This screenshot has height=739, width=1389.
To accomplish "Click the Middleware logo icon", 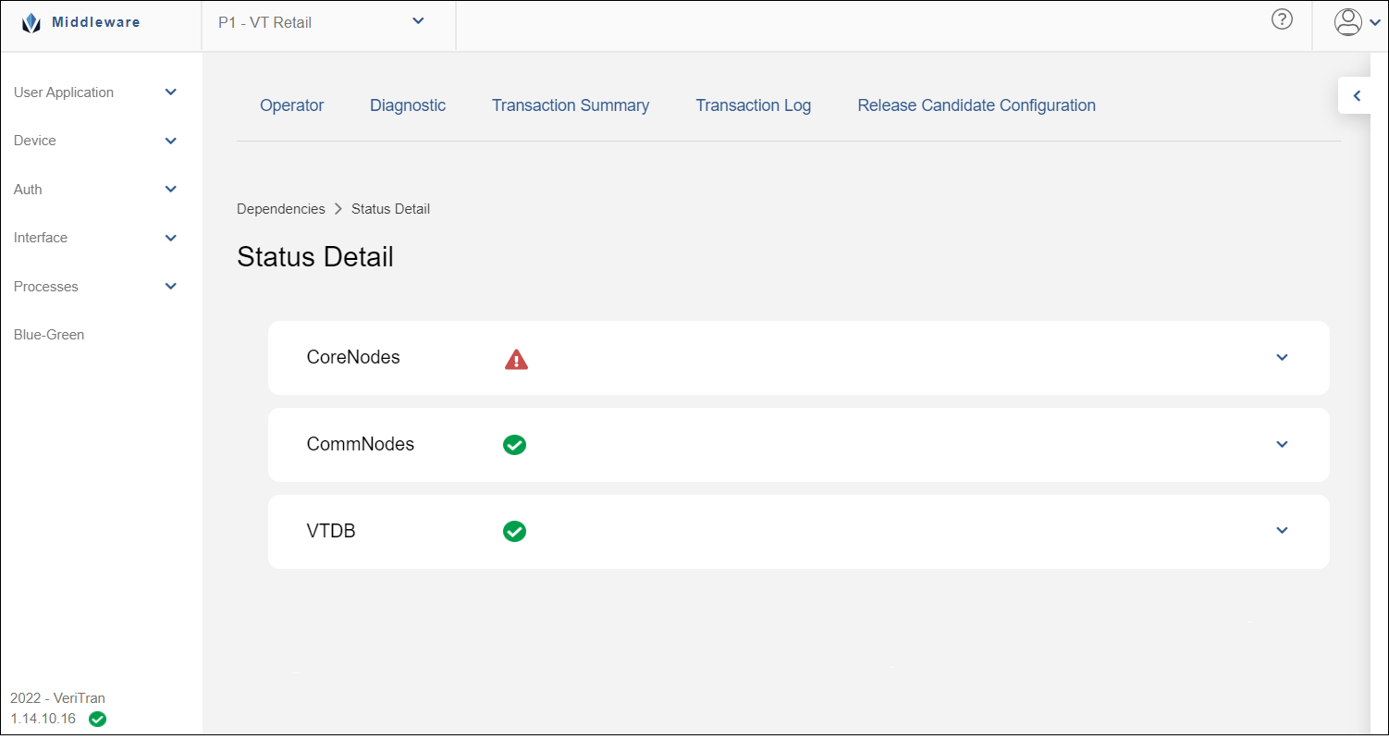I will point(31,23).
